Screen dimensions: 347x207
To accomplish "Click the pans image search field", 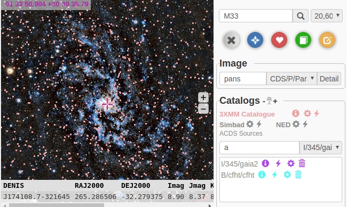I will [243, 79].
